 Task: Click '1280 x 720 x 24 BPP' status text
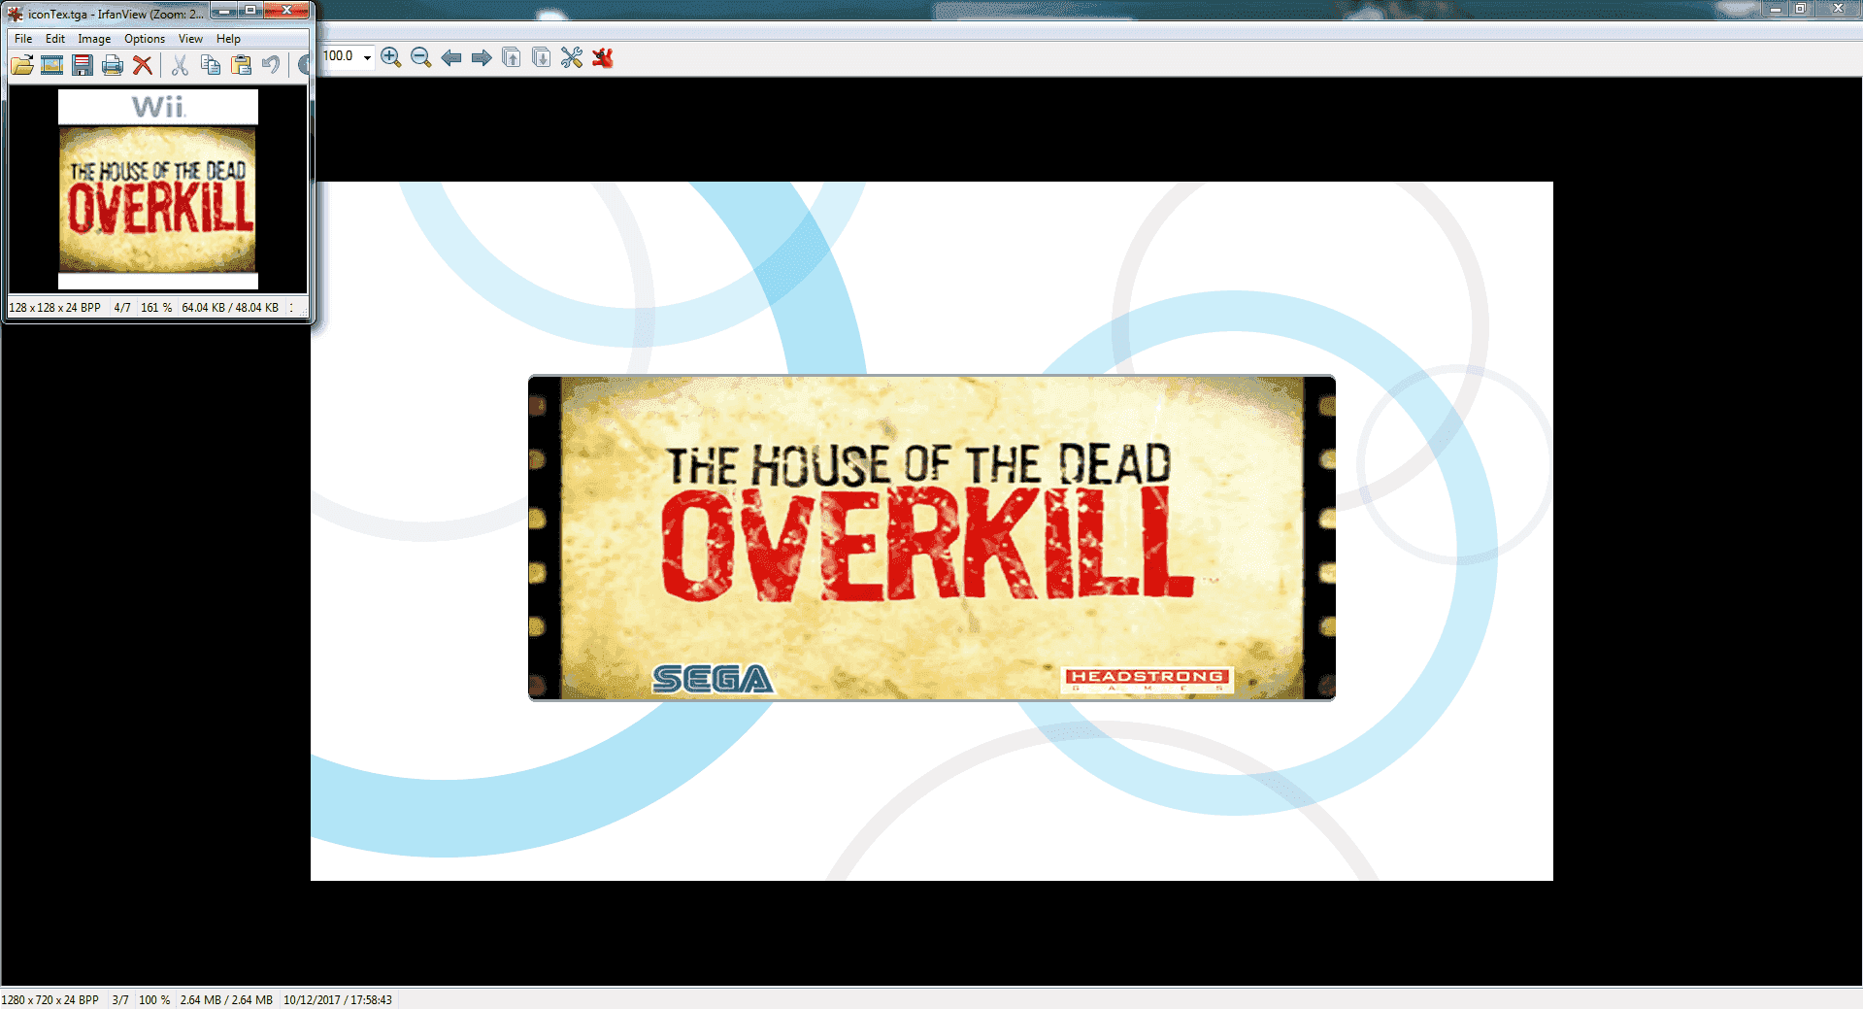(x=50, y=1000)
